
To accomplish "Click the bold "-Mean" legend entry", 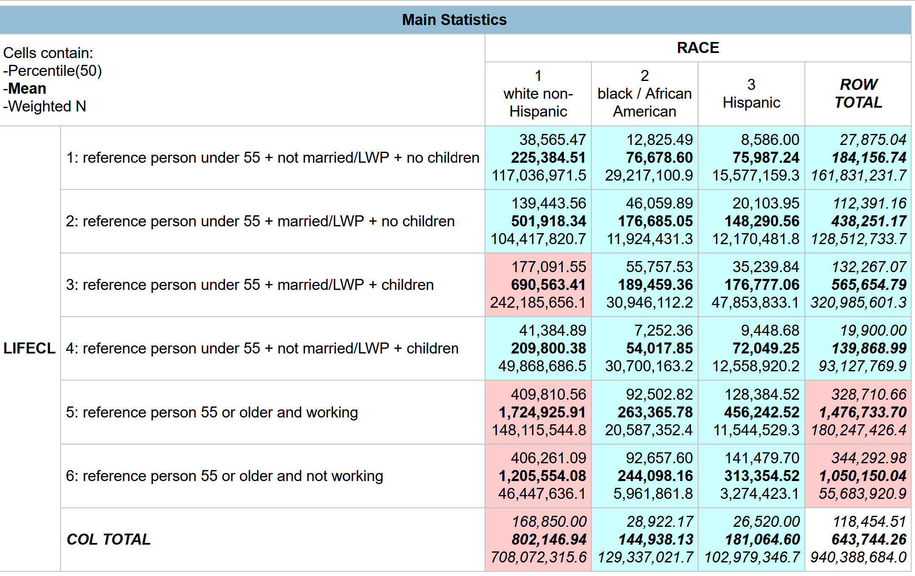I will point(25,89).
